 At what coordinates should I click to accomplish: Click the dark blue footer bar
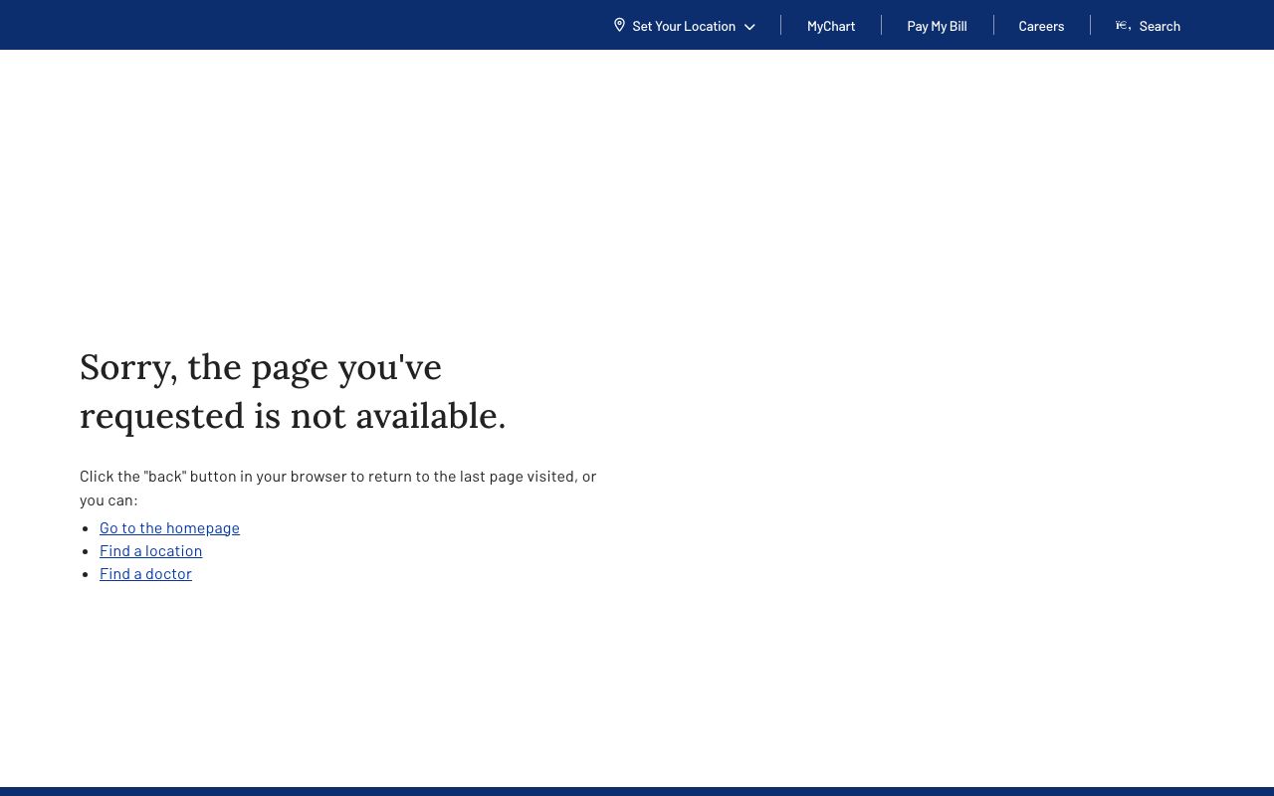[x=637, y=791]
